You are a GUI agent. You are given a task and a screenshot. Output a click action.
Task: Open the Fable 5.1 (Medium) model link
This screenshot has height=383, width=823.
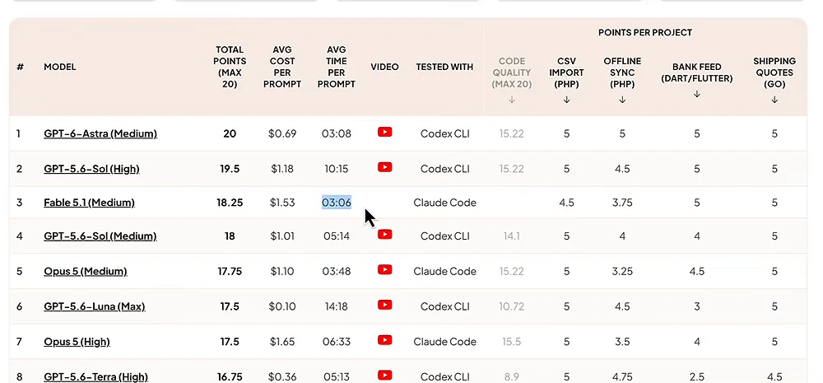click(x=89, y=203)
